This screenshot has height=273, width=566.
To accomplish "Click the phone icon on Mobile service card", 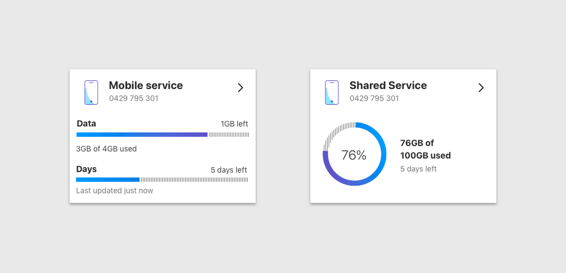I will pyautogui.click(x=91, y=92).
